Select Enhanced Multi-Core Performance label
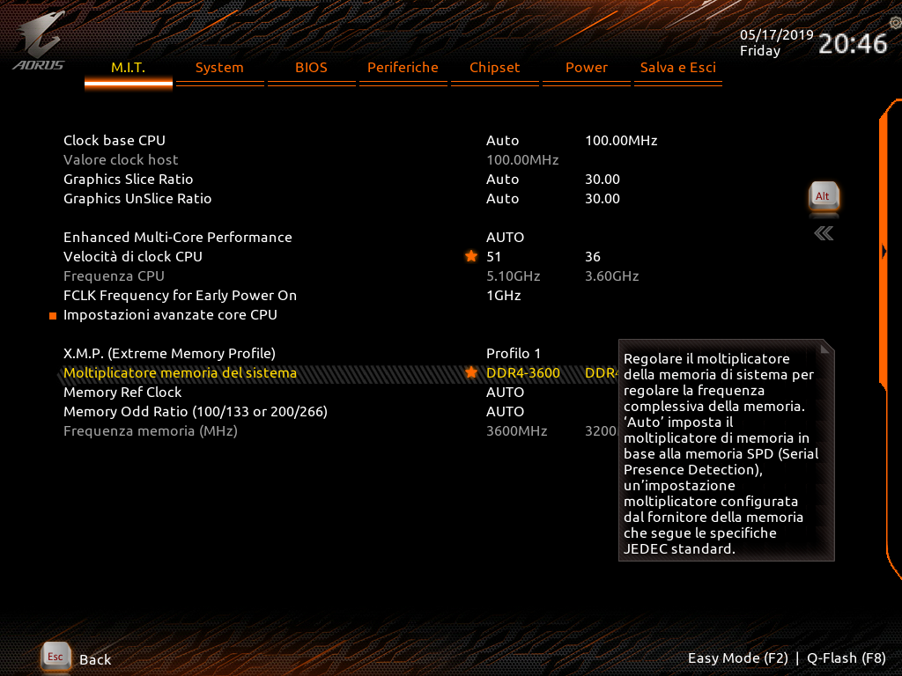Image resolution: width=902 pixels, height=676 pixels. pos(178,238)
